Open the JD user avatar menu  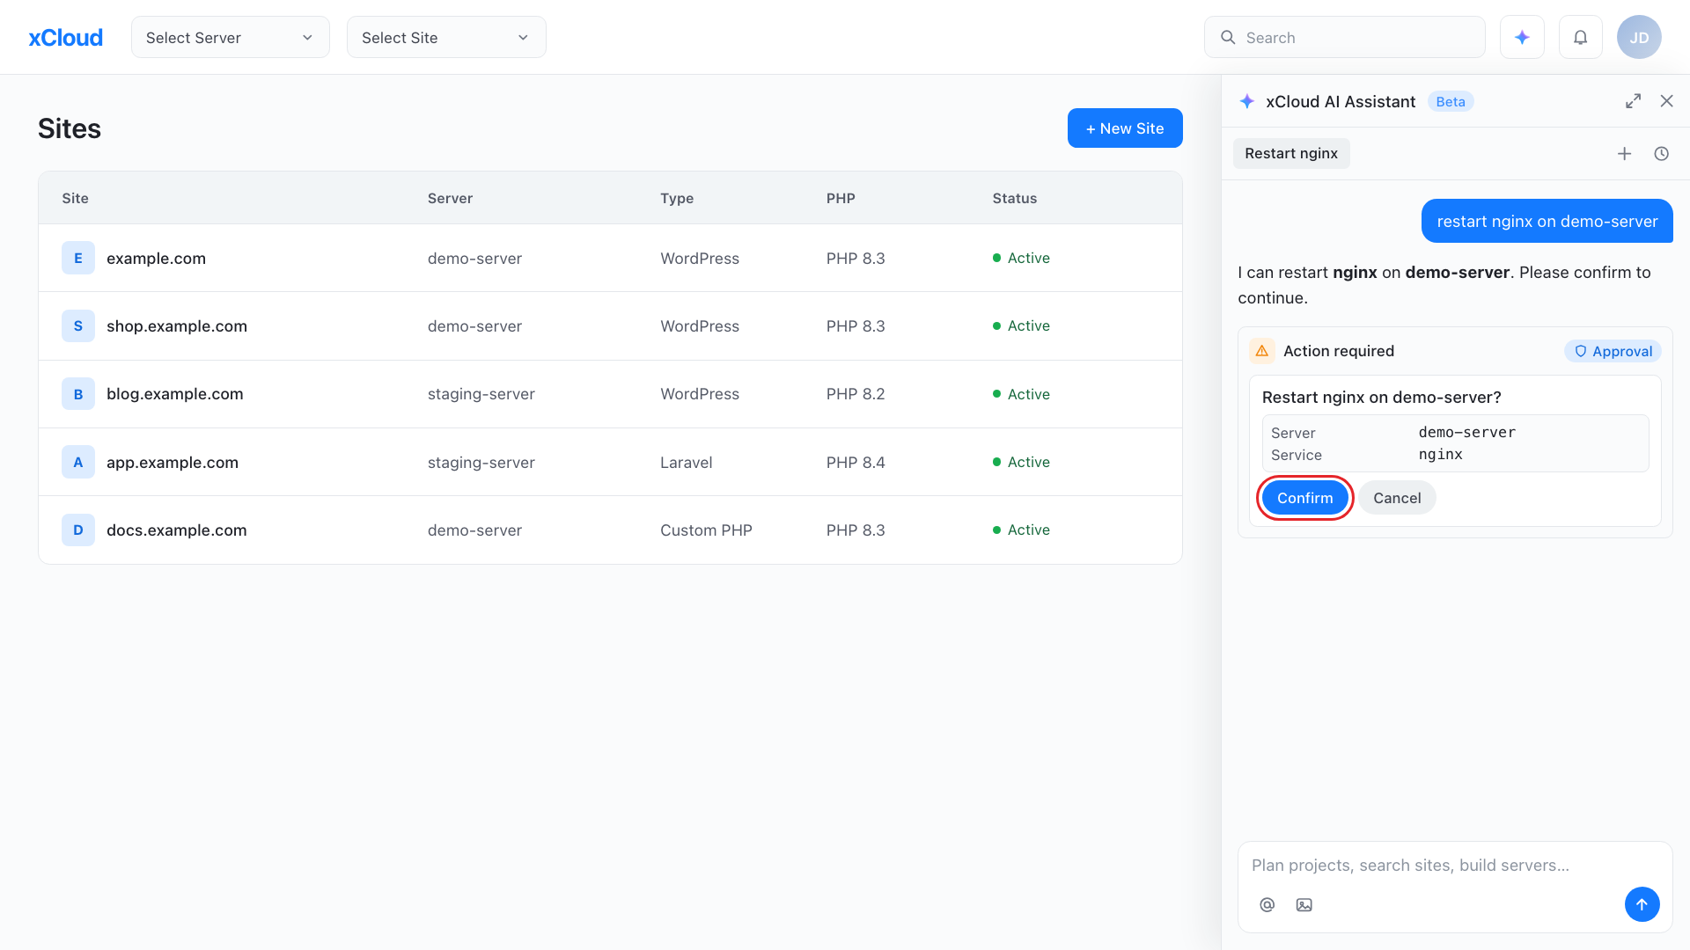click(1639, 37)
